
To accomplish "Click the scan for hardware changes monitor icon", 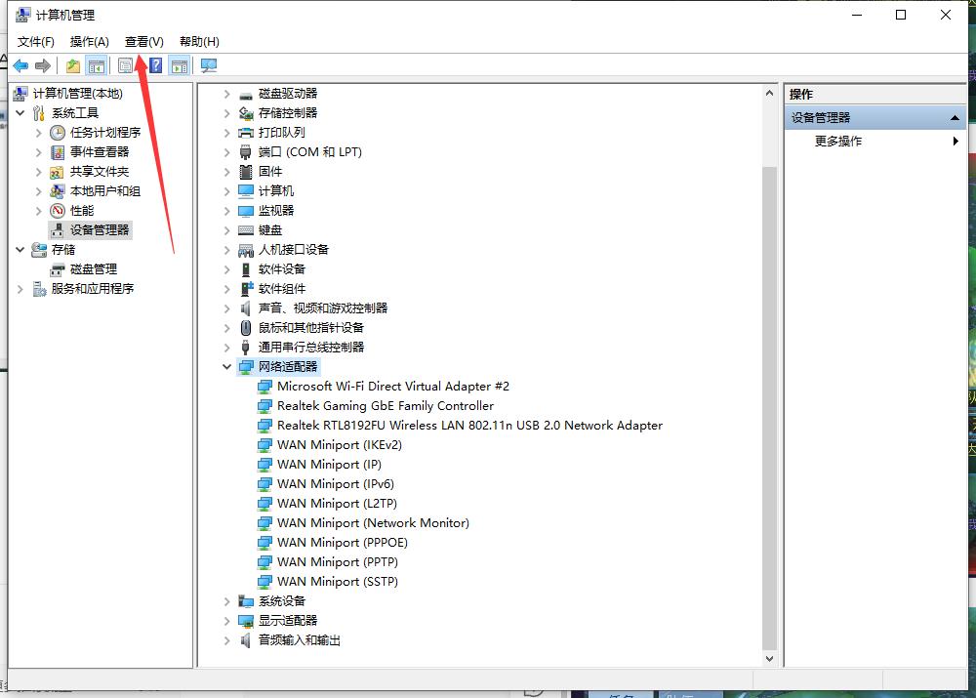I will click(x=209, y=65).
